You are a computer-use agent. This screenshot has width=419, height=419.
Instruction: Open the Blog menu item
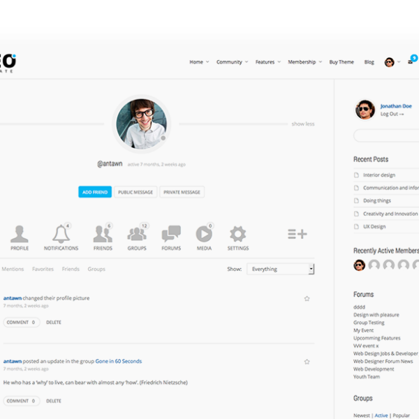coord(369,62)
